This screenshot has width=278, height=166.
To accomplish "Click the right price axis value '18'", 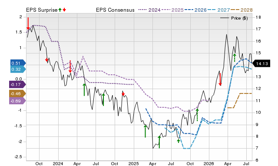I will click(258, 17).
